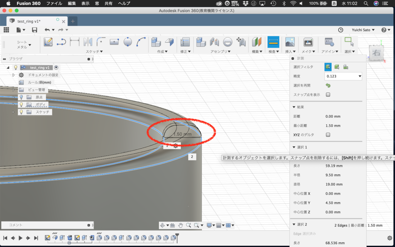This screenshot has height=247, width=395.
Task: Click the Rectangle sketch tool
Action: pyautogui.click(x=114, y=42)
